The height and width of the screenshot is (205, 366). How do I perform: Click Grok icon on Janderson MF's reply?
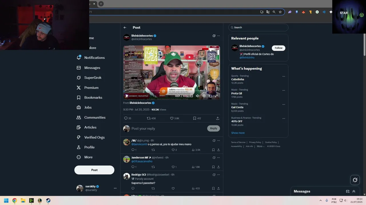click(214, 158)
